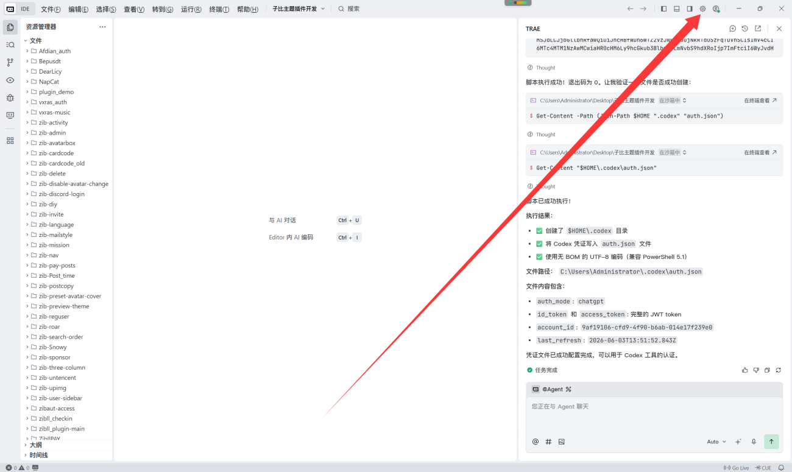
Task: Click CUE in status bar
Action: [763, 468]
